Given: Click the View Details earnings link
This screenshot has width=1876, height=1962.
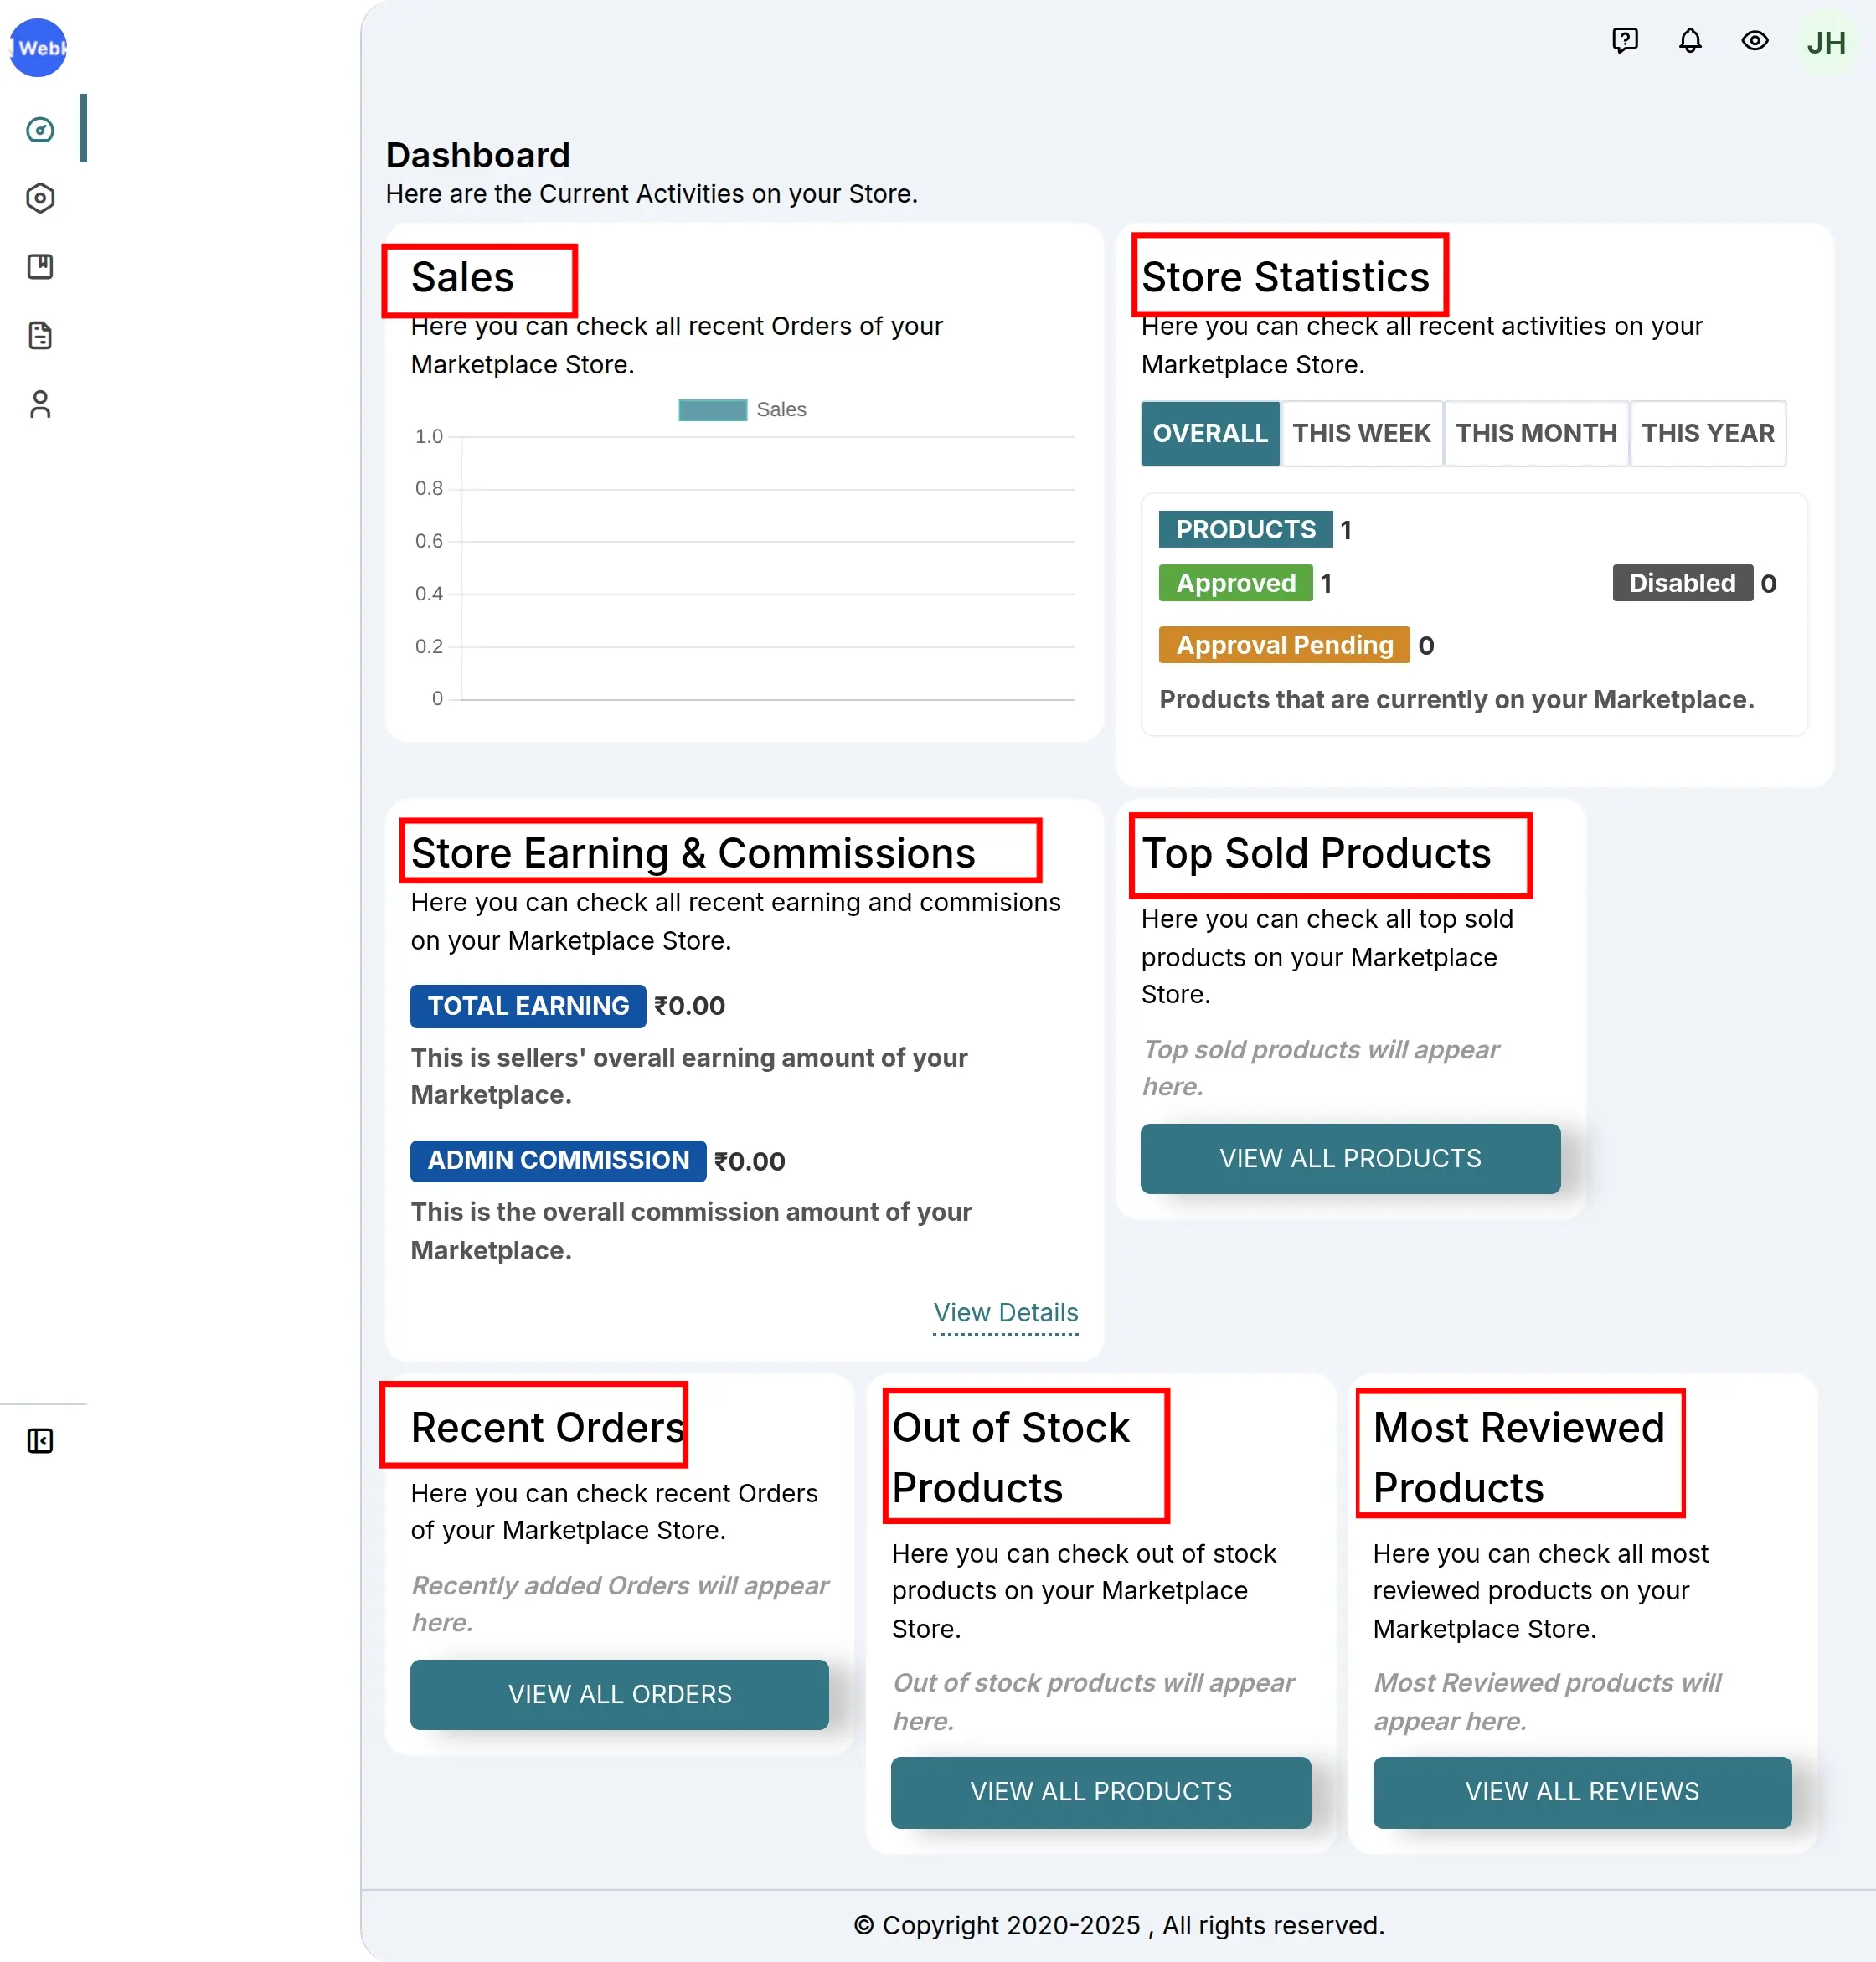Looking at the screenshot, I should [1005, 1312].
